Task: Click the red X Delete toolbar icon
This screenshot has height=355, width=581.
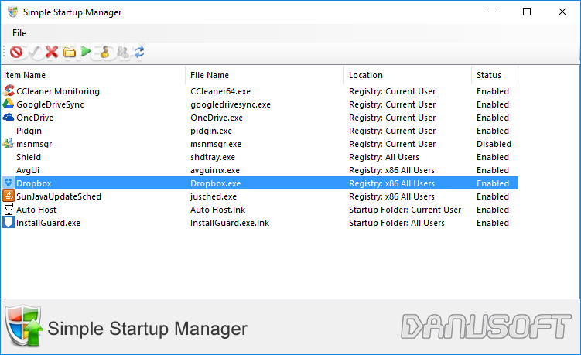Action: pyautogui.click(x=52, y=52)
